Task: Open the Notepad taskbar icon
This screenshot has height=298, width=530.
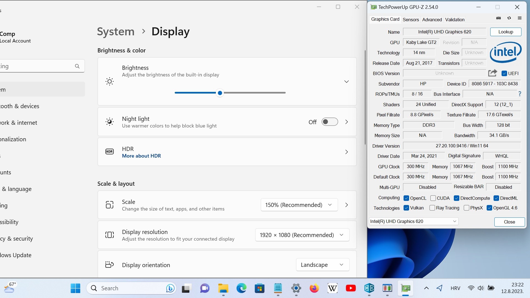Action: coord(278,288)
